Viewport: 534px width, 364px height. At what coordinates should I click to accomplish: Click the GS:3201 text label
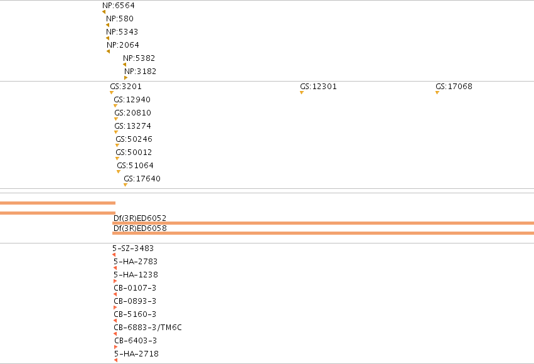point(125,87)
